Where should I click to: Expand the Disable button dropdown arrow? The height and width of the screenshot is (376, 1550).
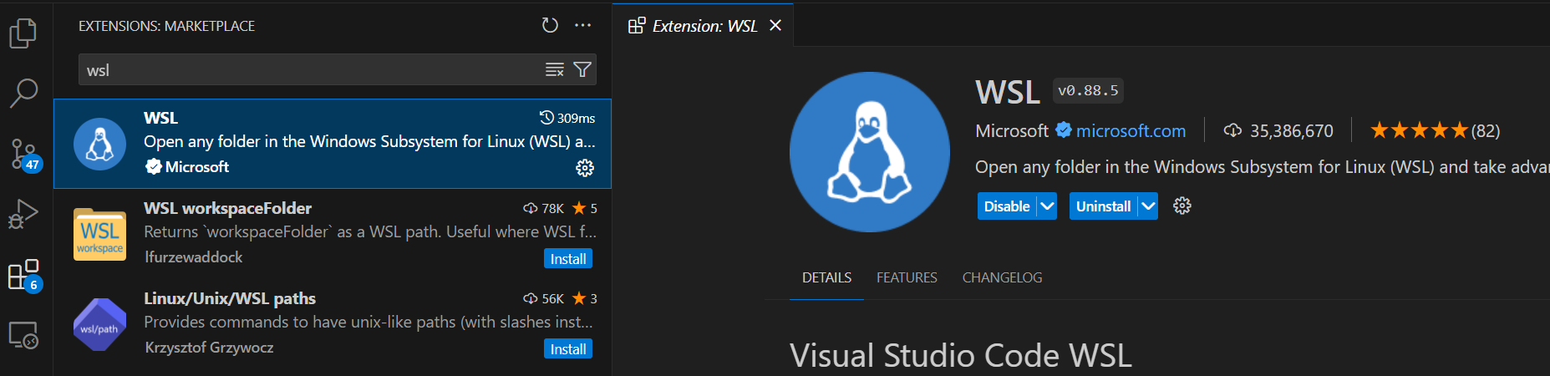(1047, 206)
